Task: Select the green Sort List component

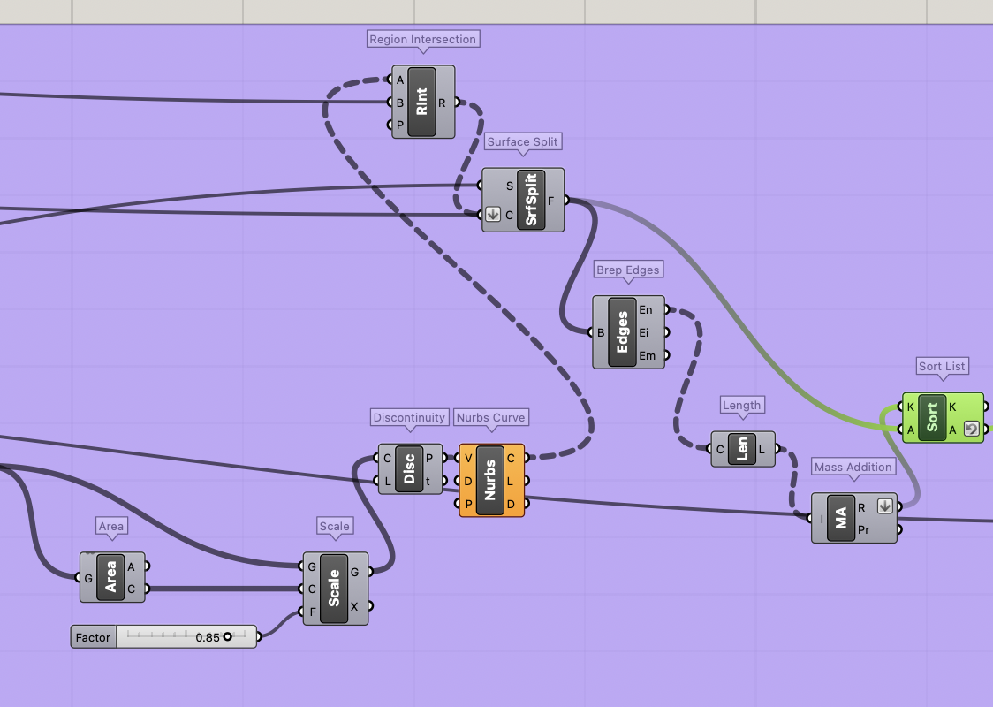Action: point(930,417)
